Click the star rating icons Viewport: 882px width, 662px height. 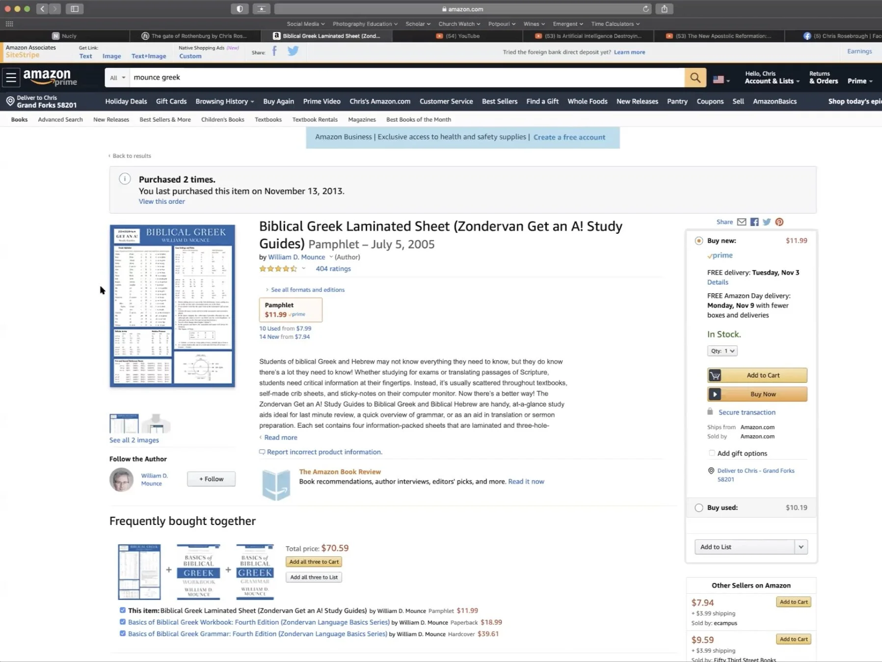pyautogui.click(x=278, y=269)
